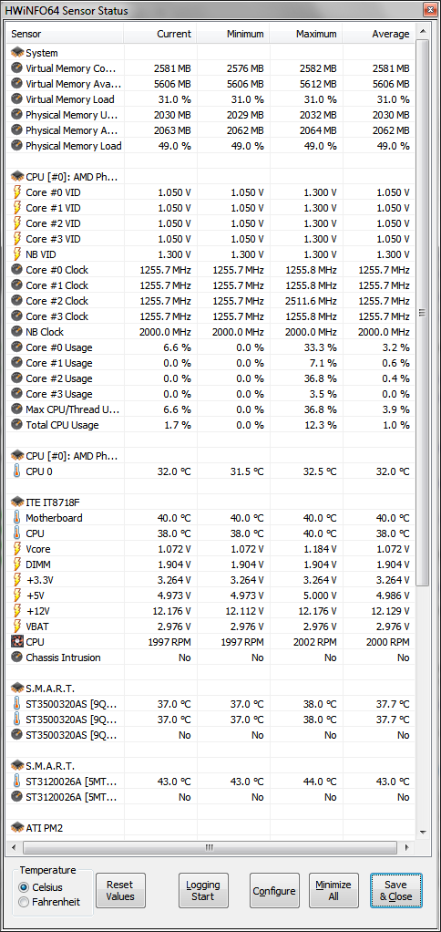The height and width of the screenshot is (932, 441).
Task: Click Save & Close button
Action: pos(395,890)
